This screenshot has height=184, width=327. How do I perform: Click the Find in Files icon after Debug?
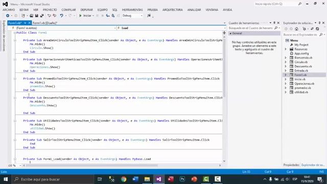pyautogui.click(x=149, y=16)
